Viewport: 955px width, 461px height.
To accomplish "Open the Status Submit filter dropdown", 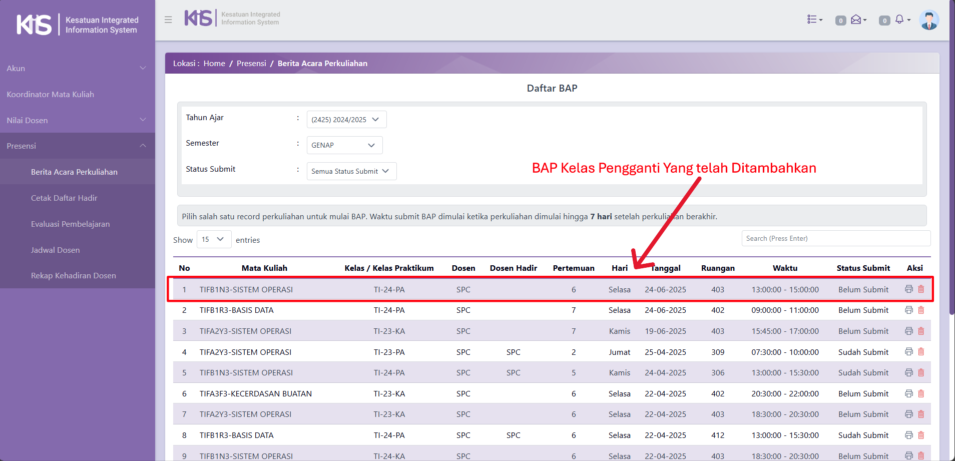I will 351,171.
